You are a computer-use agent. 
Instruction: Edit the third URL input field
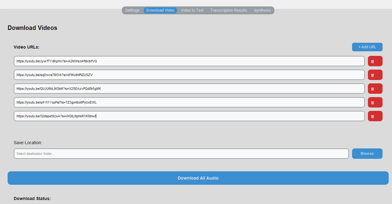pos(189,88)
